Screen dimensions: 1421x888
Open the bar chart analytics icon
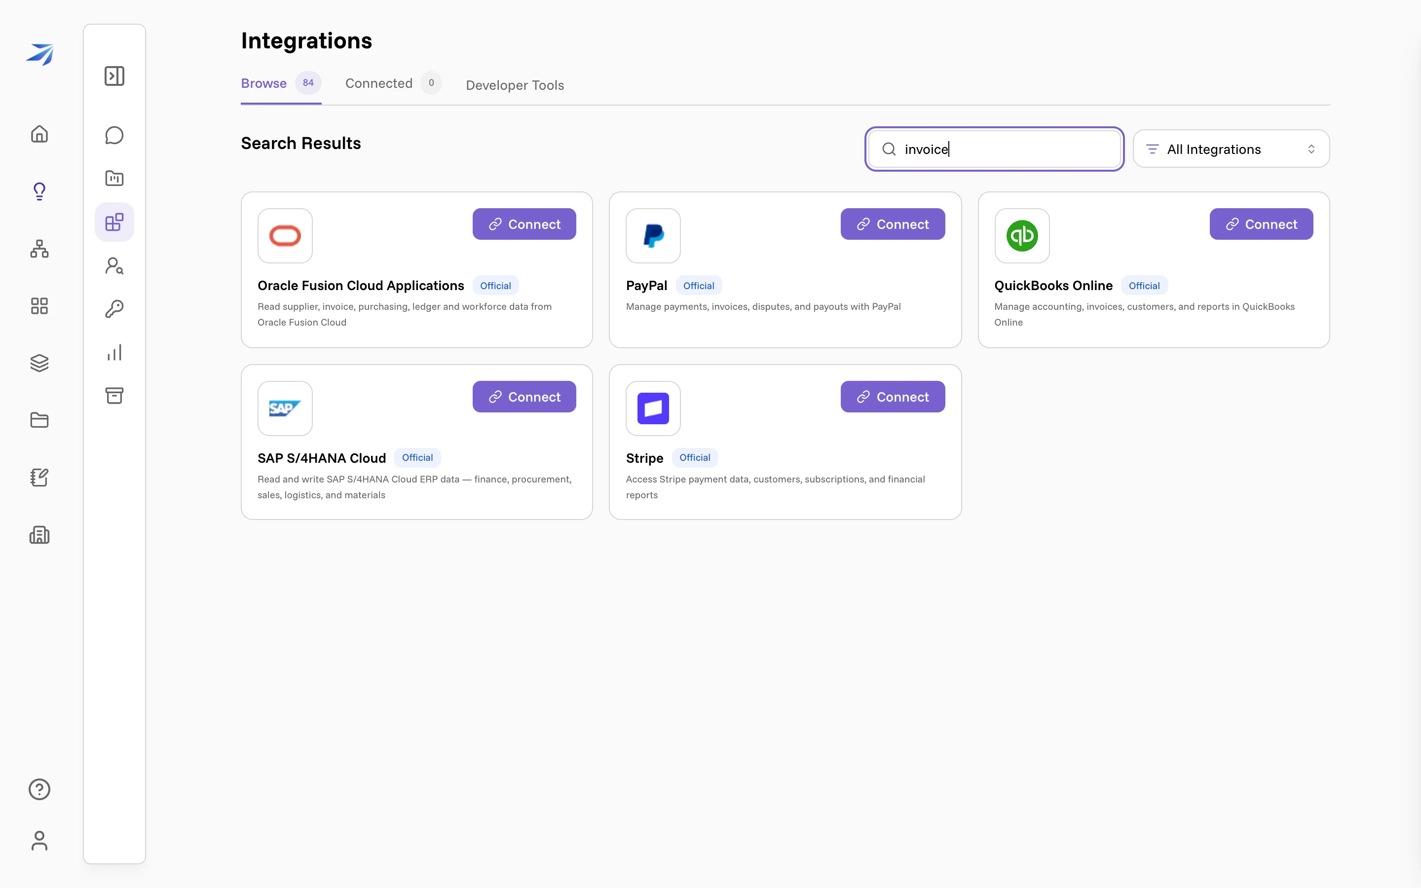(x=114, y=352)
